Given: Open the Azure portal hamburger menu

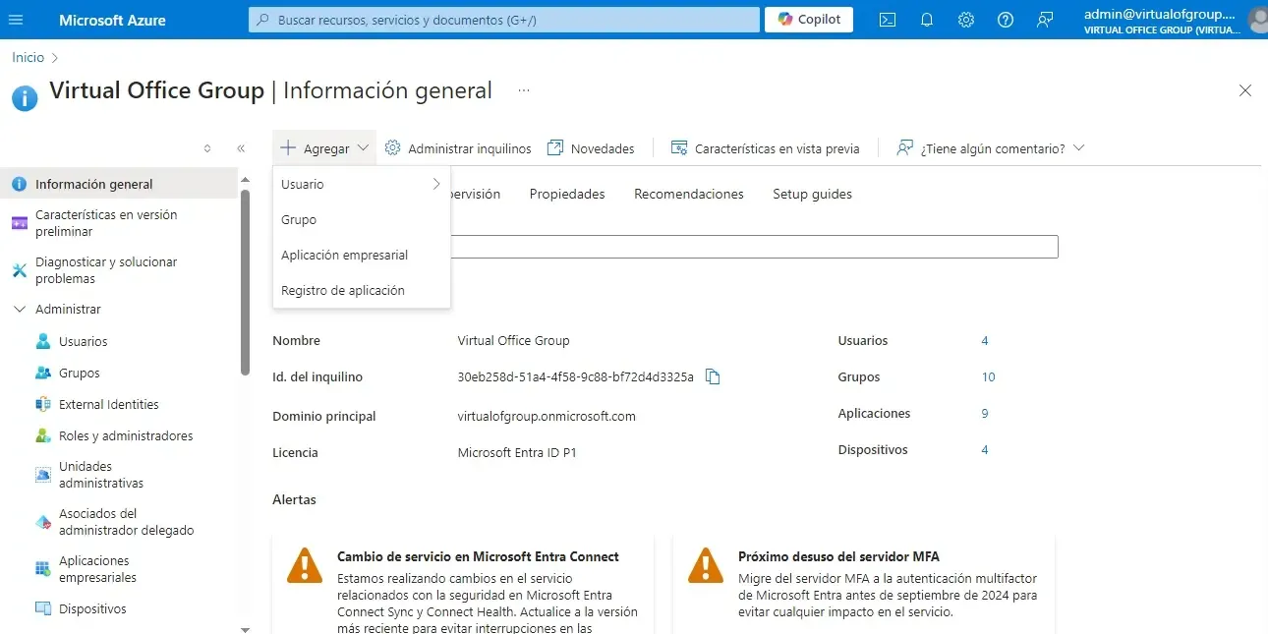Looking at the screenshot, I should pos(16,20).
